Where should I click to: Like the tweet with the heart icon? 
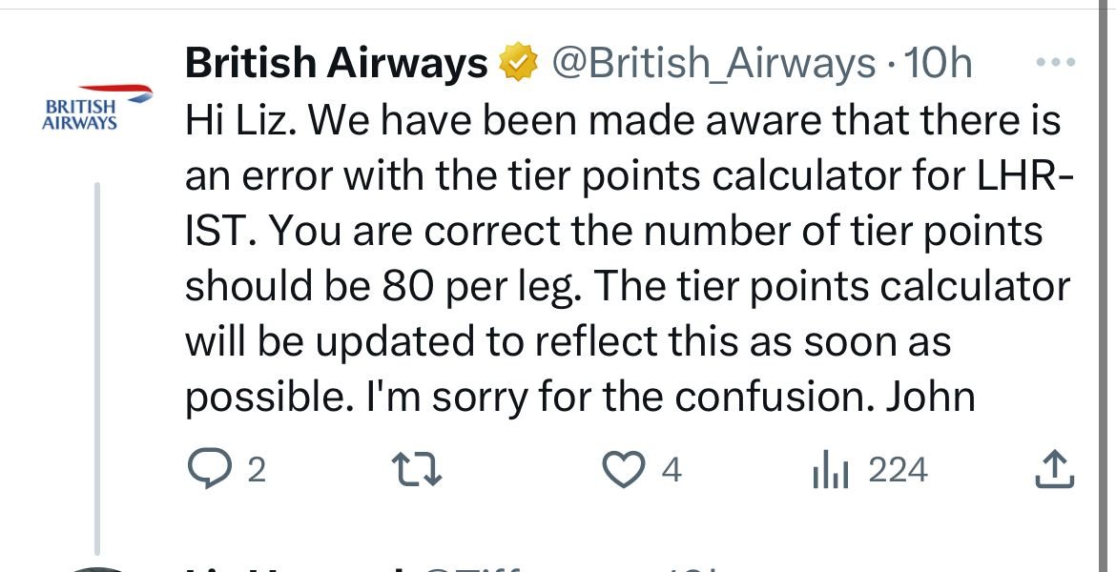624,469
